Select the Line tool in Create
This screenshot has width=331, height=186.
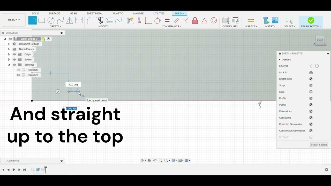pos(32,20)
